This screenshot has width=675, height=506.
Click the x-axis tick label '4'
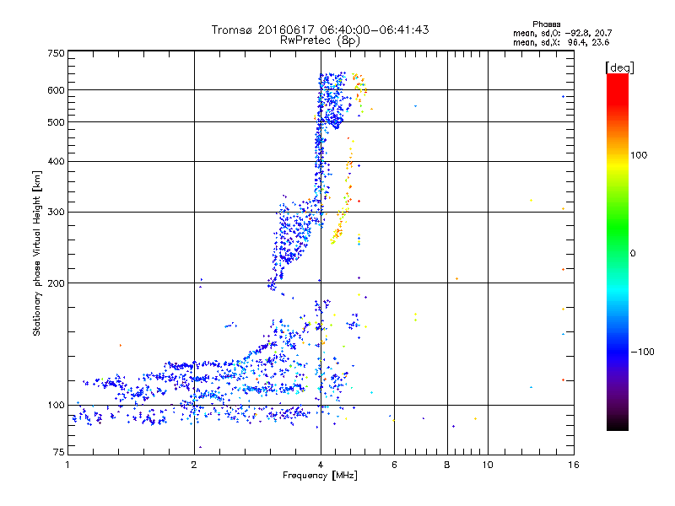pyautogui.click(x=321, y=465)
